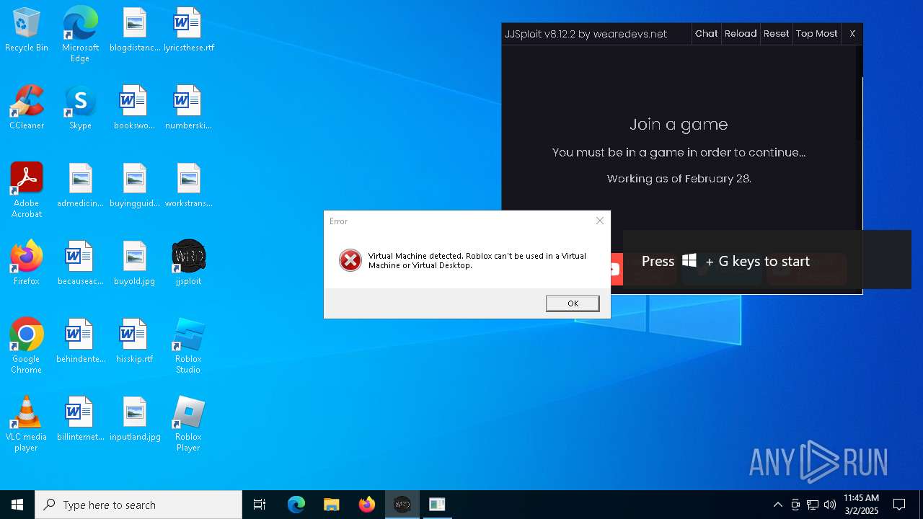
Task: Select the hisskip.rtf document
Action: (x=135, y=342)
